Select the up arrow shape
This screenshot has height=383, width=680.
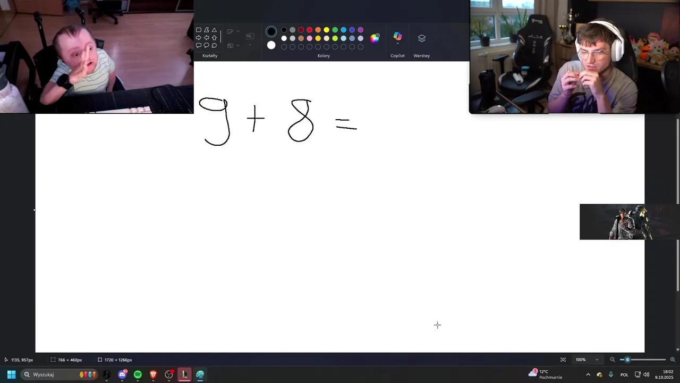[214, 38]
